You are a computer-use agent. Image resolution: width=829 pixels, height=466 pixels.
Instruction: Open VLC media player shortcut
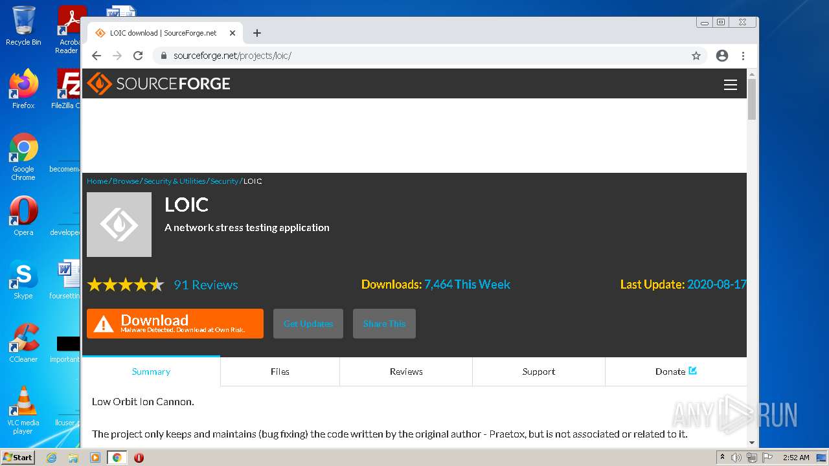click(x=23, y=410)
